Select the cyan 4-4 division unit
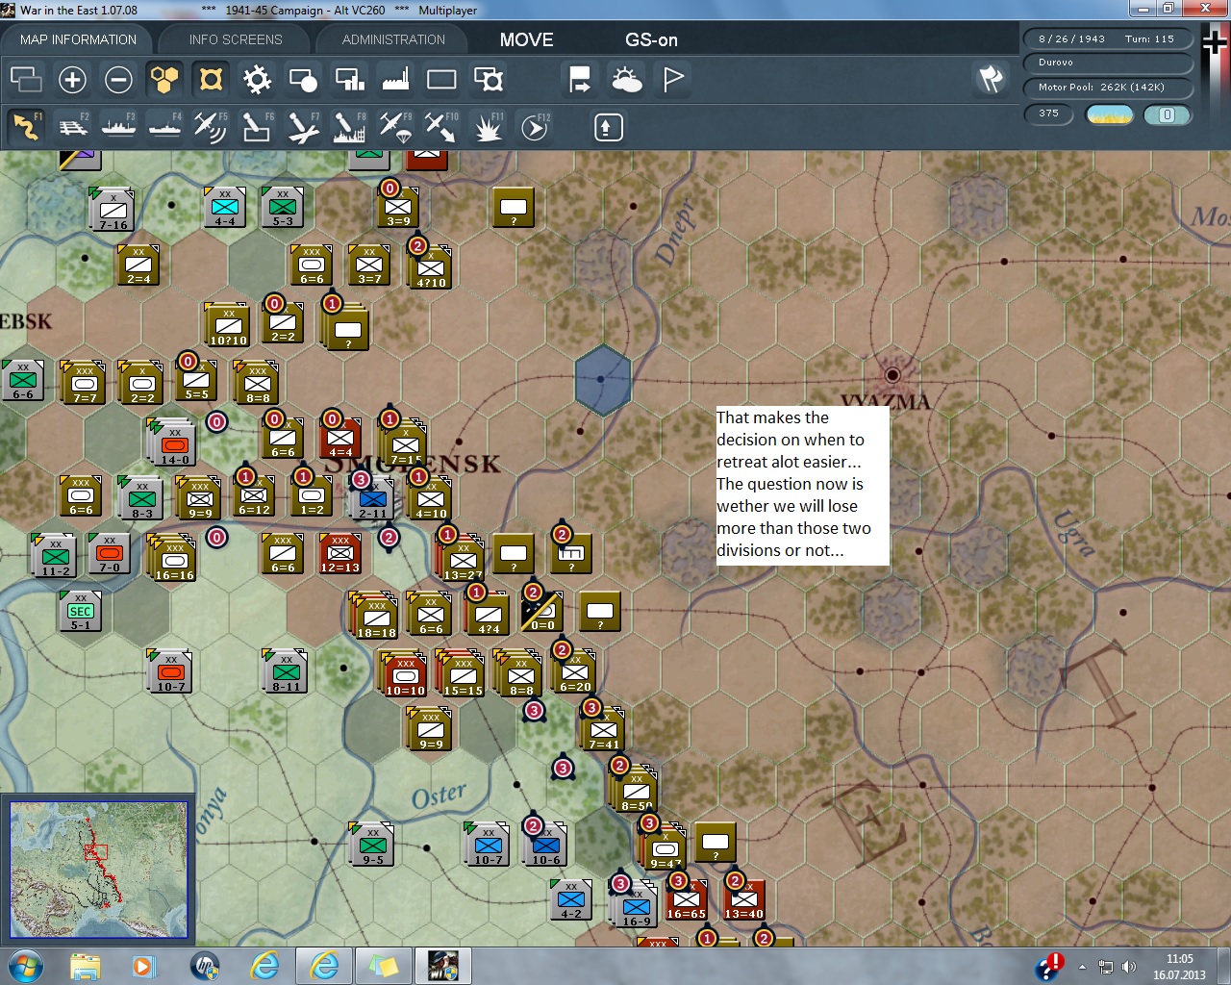 [x=225, y=208]
